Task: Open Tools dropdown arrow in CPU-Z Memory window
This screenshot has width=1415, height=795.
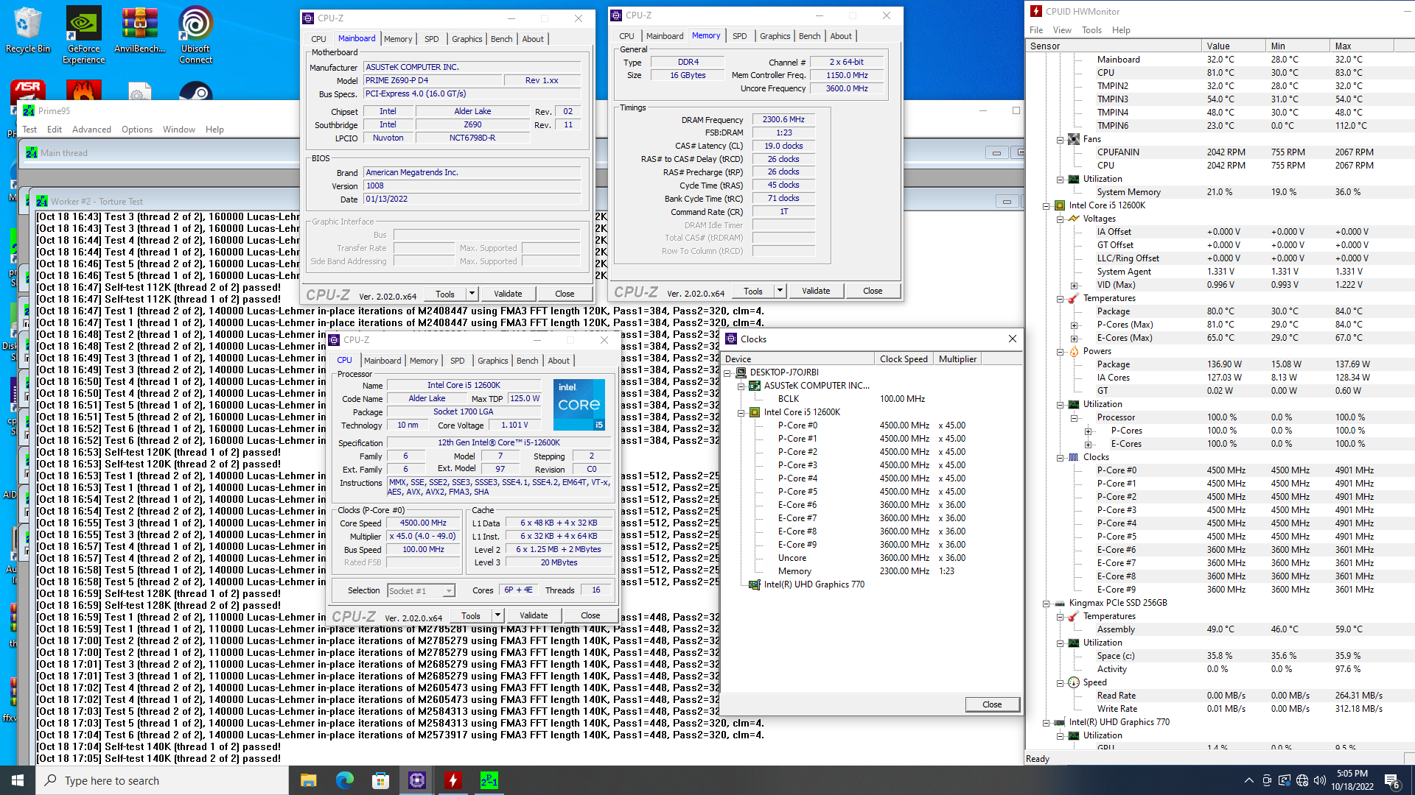Action: click(780, 291)
